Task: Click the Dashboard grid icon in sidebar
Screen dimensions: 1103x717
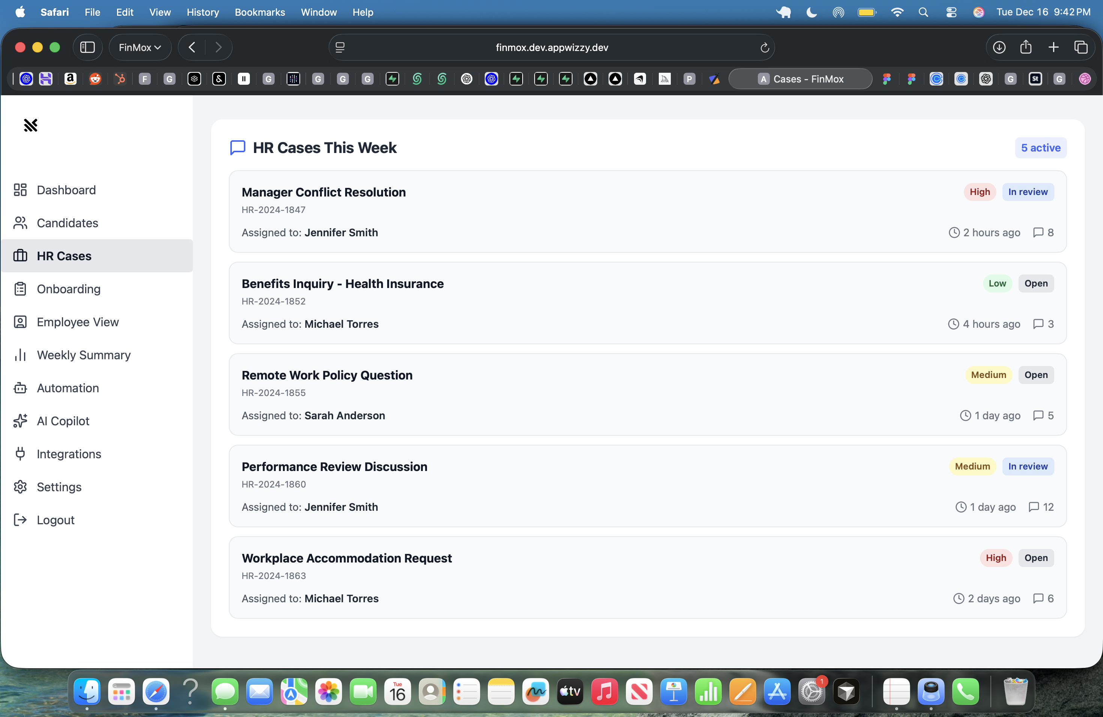Action: coord(20,190)
